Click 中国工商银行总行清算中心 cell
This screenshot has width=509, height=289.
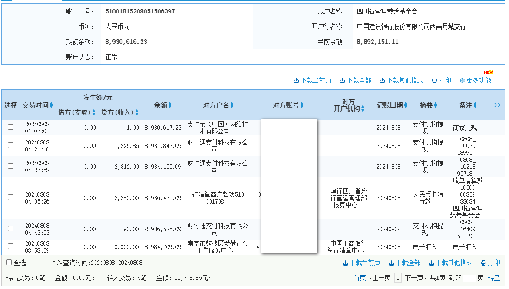(x=347, y=247)
